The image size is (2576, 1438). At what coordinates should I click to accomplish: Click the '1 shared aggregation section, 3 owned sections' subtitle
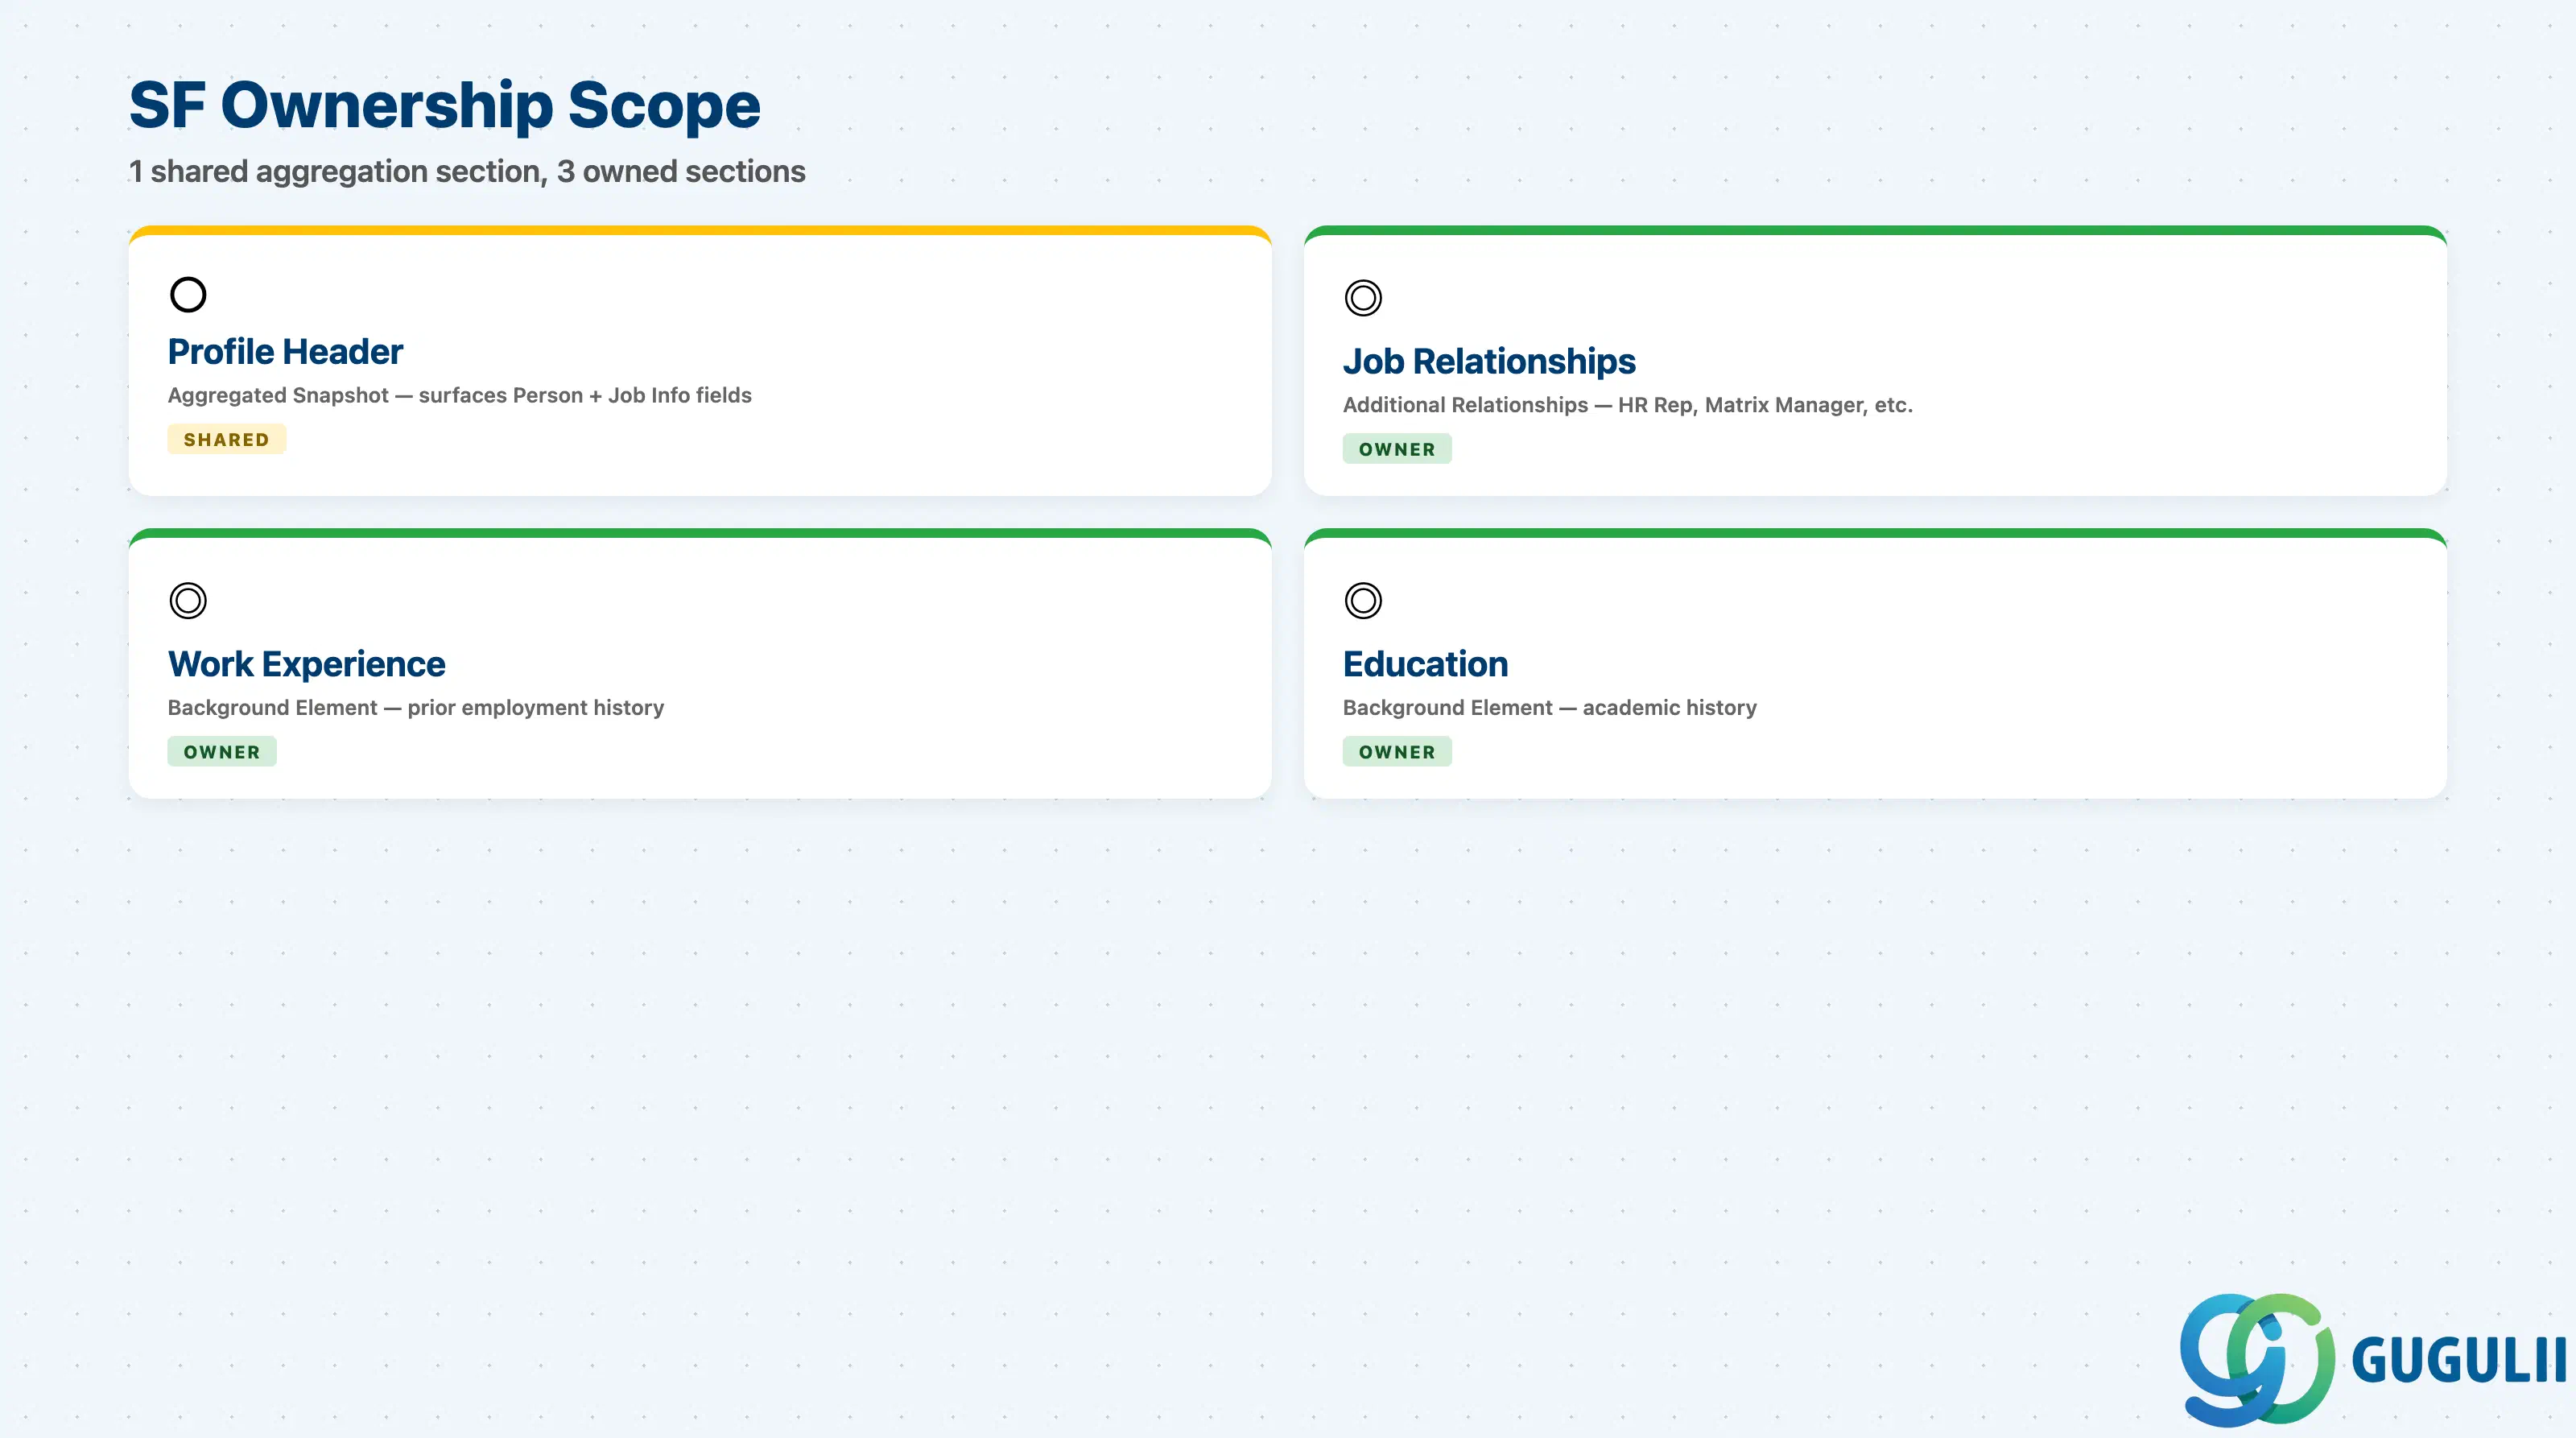point(467,172)
